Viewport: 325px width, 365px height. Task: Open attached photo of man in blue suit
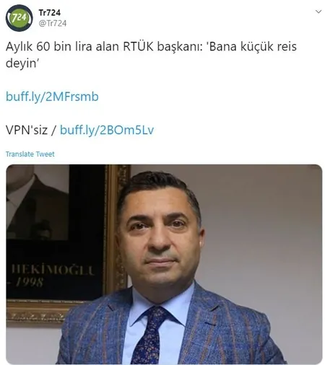(x=164, y=264)
